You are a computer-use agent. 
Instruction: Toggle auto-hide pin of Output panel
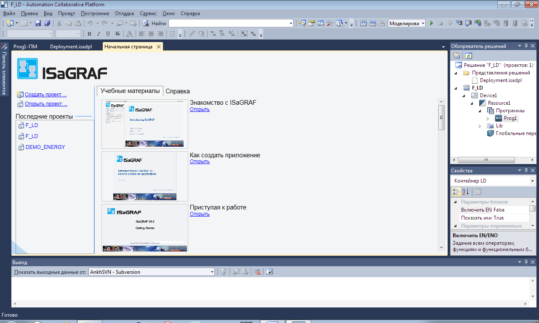526,262
